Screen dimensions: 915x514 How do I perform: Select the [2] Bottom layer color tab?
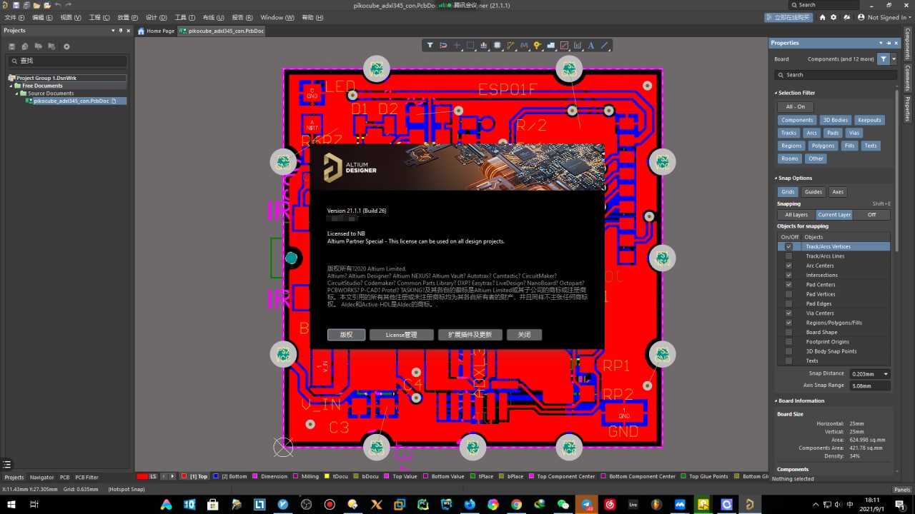point(230,476)
